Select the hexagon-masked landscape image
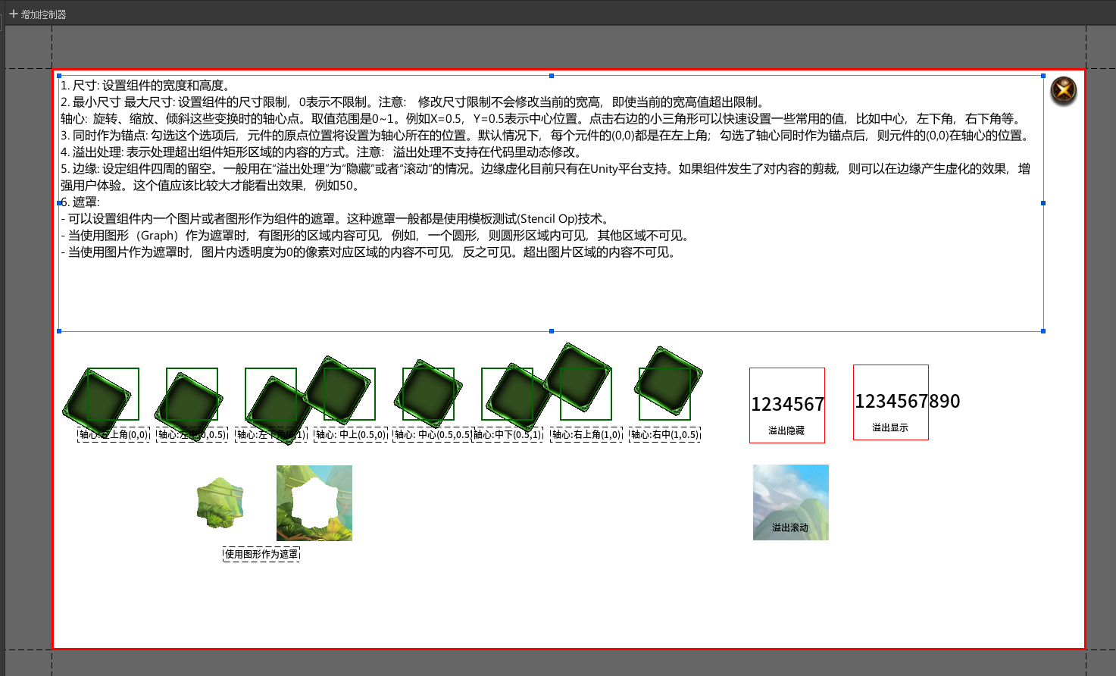 (x=220, y=502)
